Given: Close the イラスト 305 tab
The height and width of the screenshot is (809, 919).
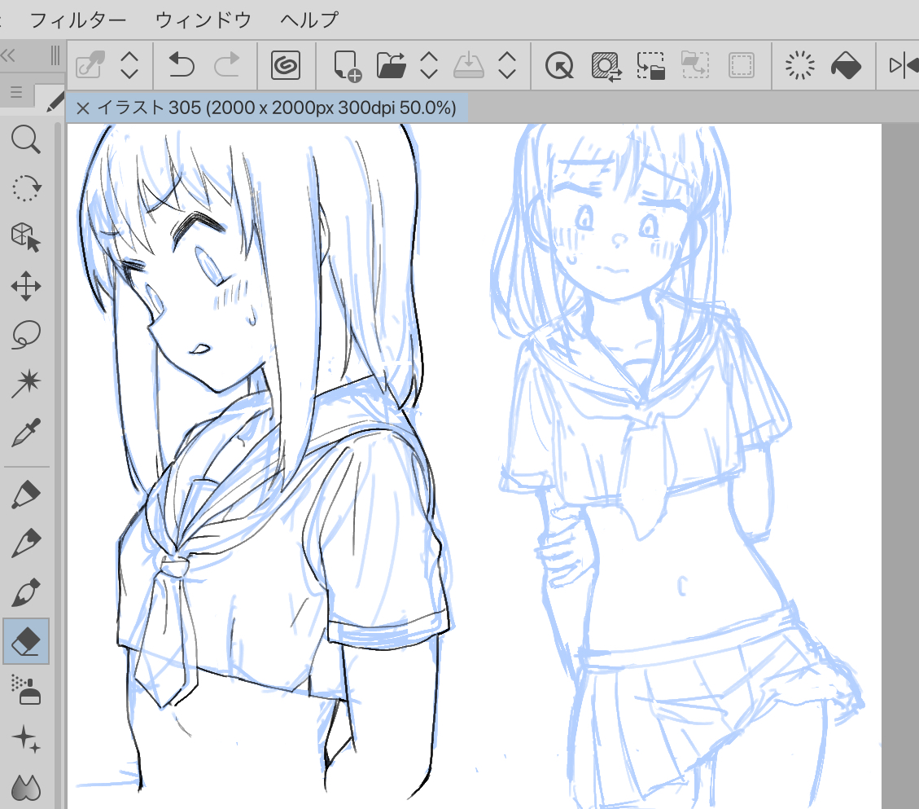Looking at the screenshot, I should [x=83, y=108].
